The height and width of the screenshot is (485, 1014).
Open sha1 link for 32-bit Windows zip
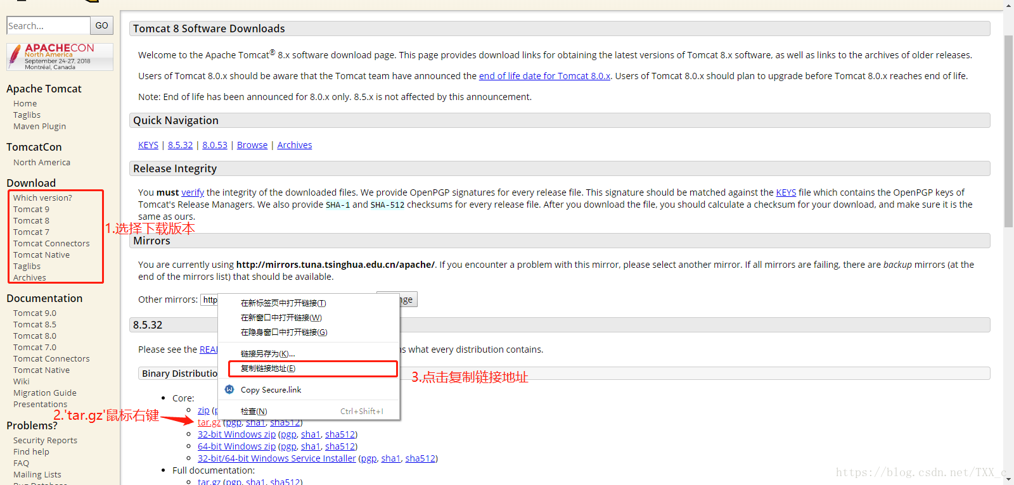[x=311, y=434]
